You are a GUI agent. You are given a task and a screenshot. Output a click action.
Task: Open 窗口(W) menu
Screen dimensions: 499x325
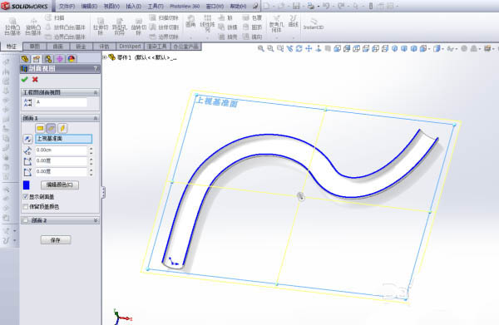[215, 6]
